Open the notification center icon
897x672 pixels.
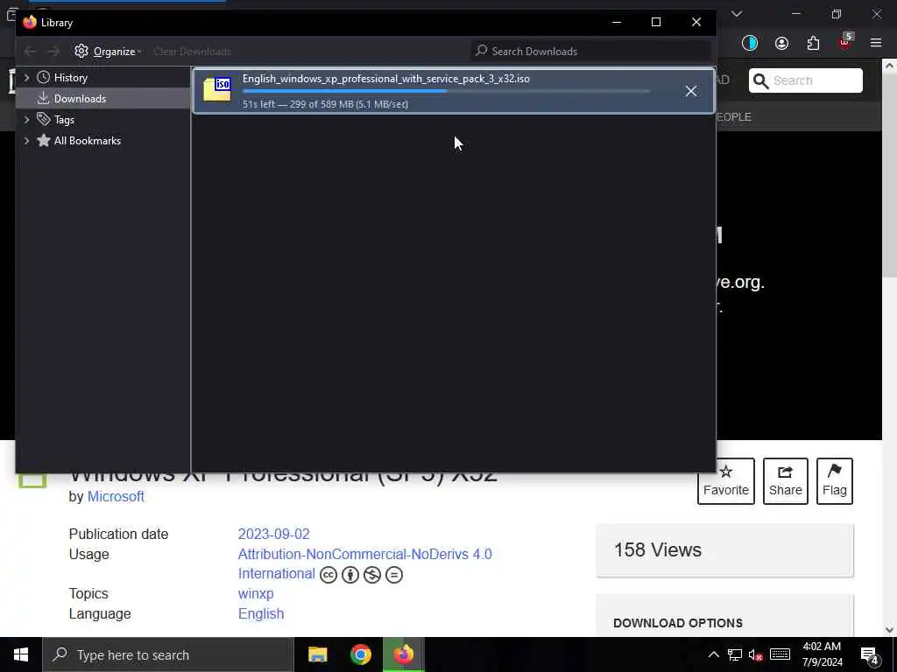(x=870, y=655)
